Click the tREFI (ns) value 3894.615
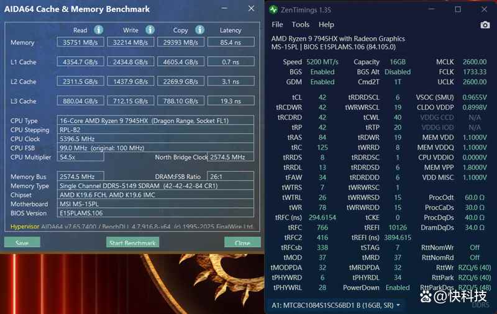 398,238
